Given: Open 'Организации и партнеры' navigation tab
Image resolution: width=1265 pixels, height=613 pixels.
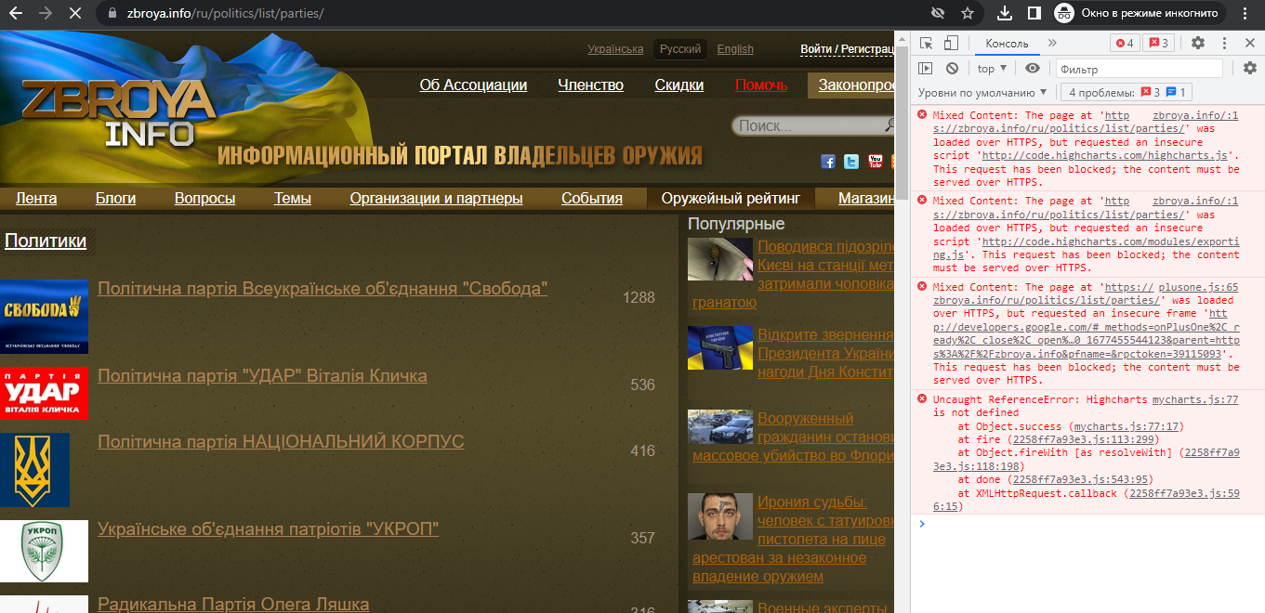Looking at the screenshot, I should [x=436, y=199].
